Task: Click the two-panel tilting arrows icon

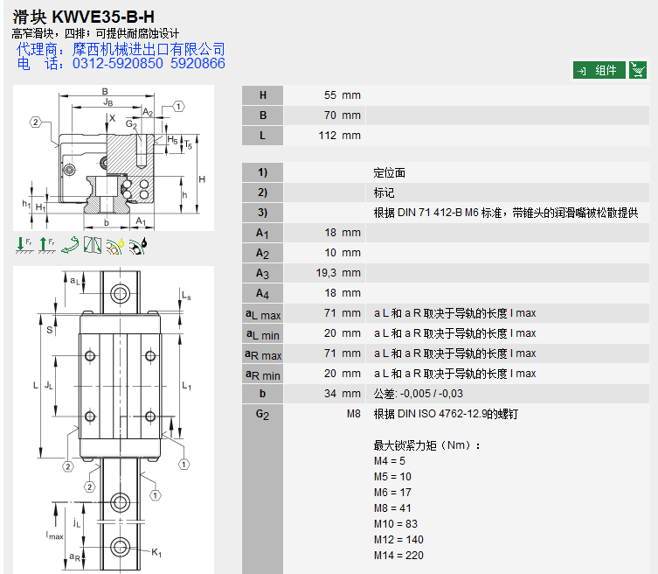Action: (93, 247)
